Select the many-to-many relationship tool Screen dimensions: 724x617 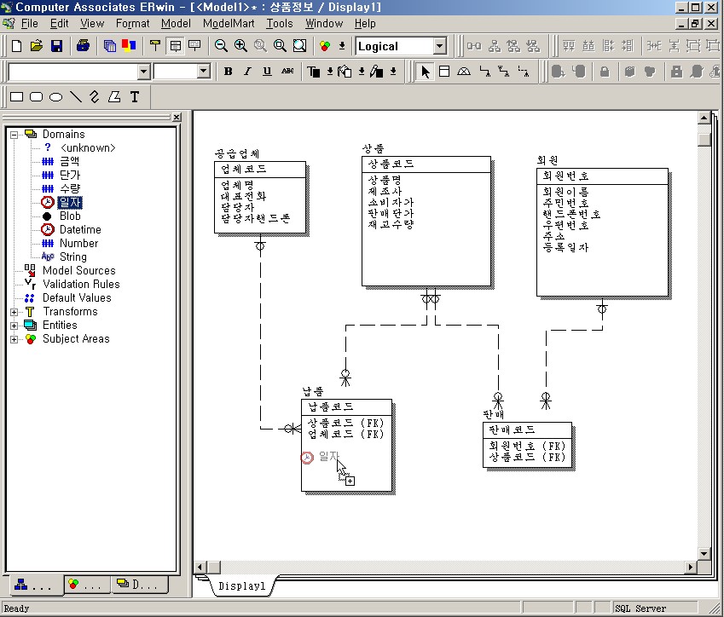pyautogui.click(x=504, y=72)
